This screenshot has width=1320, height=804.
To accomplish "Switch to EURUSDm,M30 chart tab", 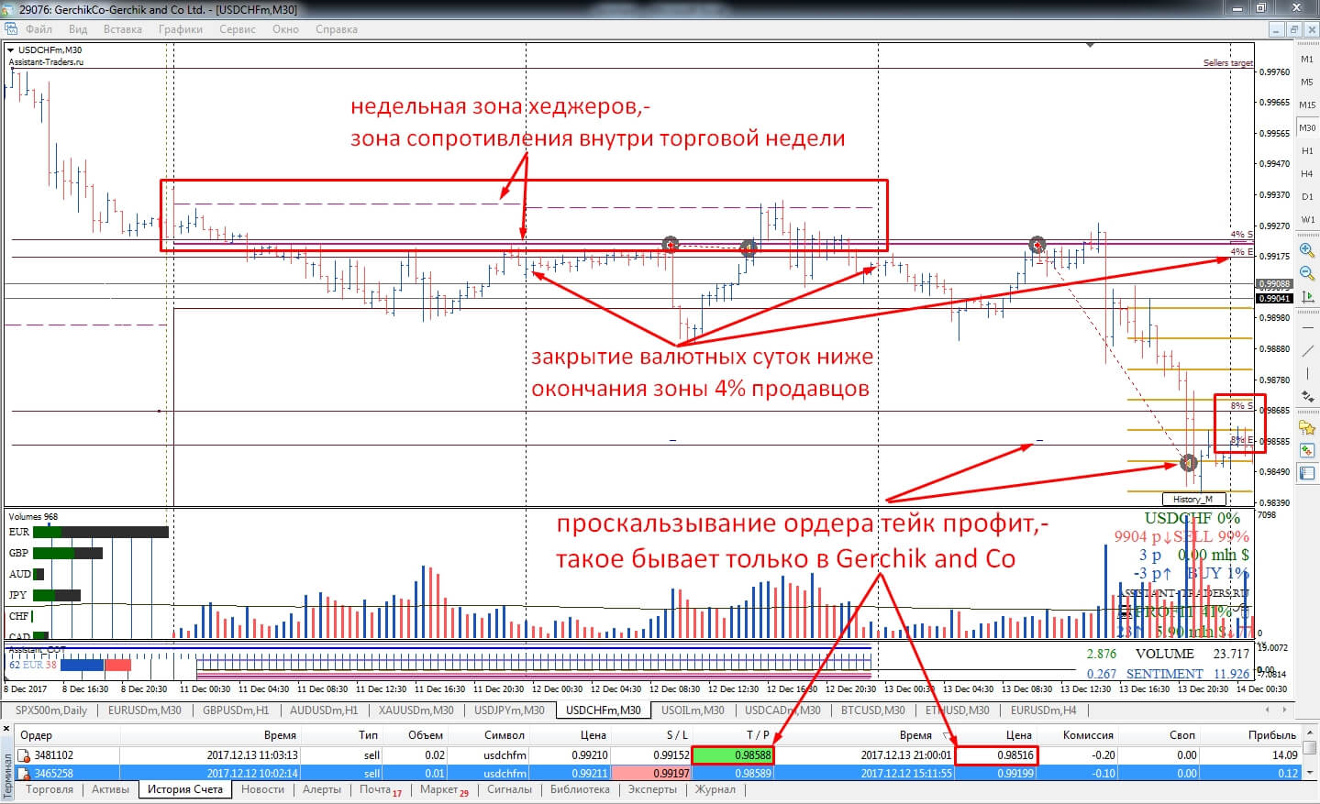I will 145,710.
